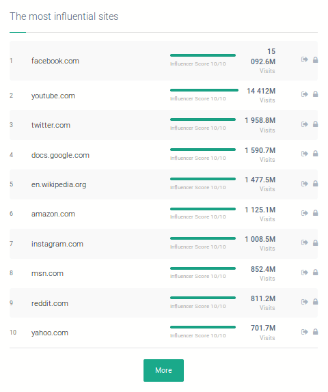Select the facebook.com site name

[55, 61]
